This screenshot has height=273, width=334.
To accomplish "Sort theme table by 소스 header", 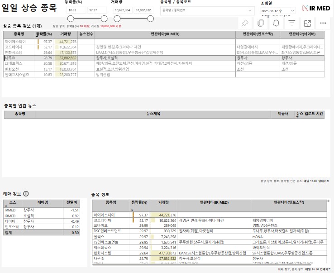I will pyautogui.click(x=13, y=203).
